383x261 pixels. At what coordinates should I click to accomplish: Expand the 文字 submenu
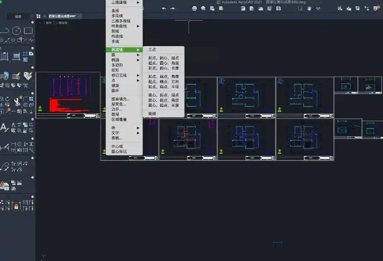pos(124,133)
